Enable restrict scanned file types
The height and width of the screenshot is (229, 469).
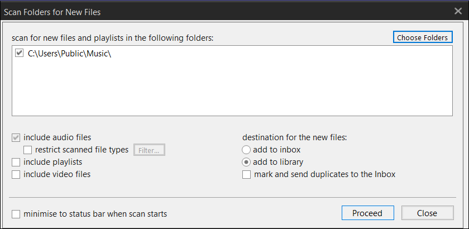click(27, 150)
